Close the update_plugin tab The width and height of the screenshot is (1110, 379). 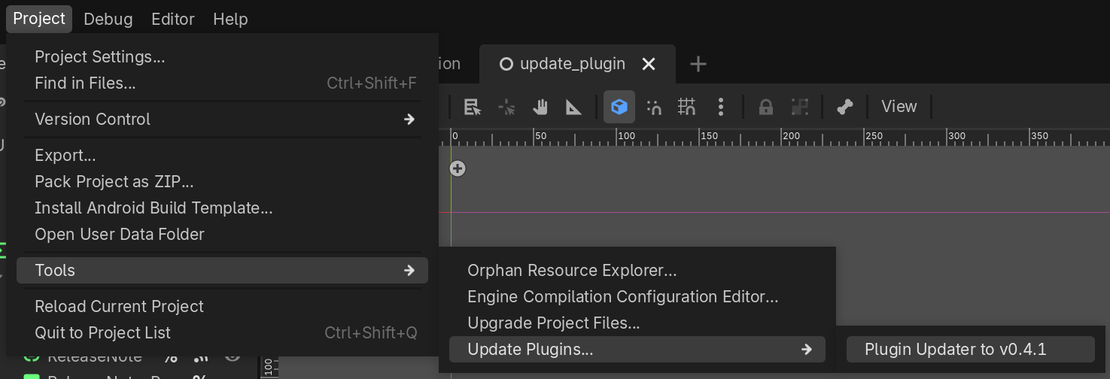(x=649, y=65)
